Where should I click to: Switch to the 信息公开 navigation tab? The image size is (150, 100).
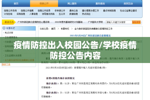(44, 3)
